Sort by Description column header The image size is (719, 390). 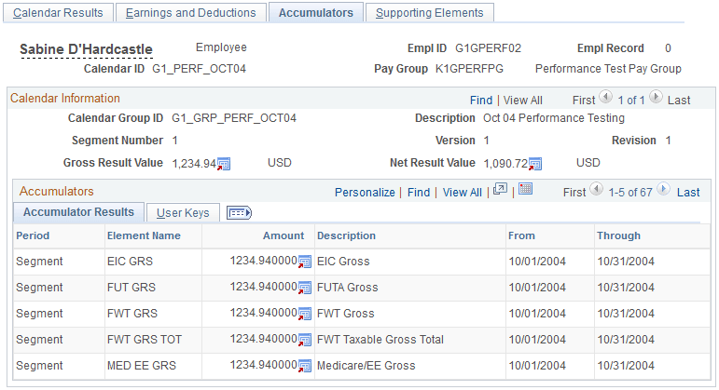tap(346, 235)
